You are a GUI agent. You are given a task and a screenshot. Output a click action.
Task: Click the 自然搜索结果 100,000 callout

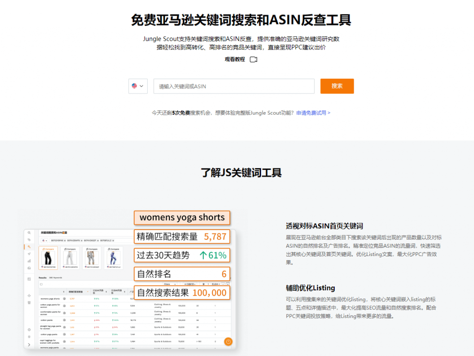click(x=182, y=293)
